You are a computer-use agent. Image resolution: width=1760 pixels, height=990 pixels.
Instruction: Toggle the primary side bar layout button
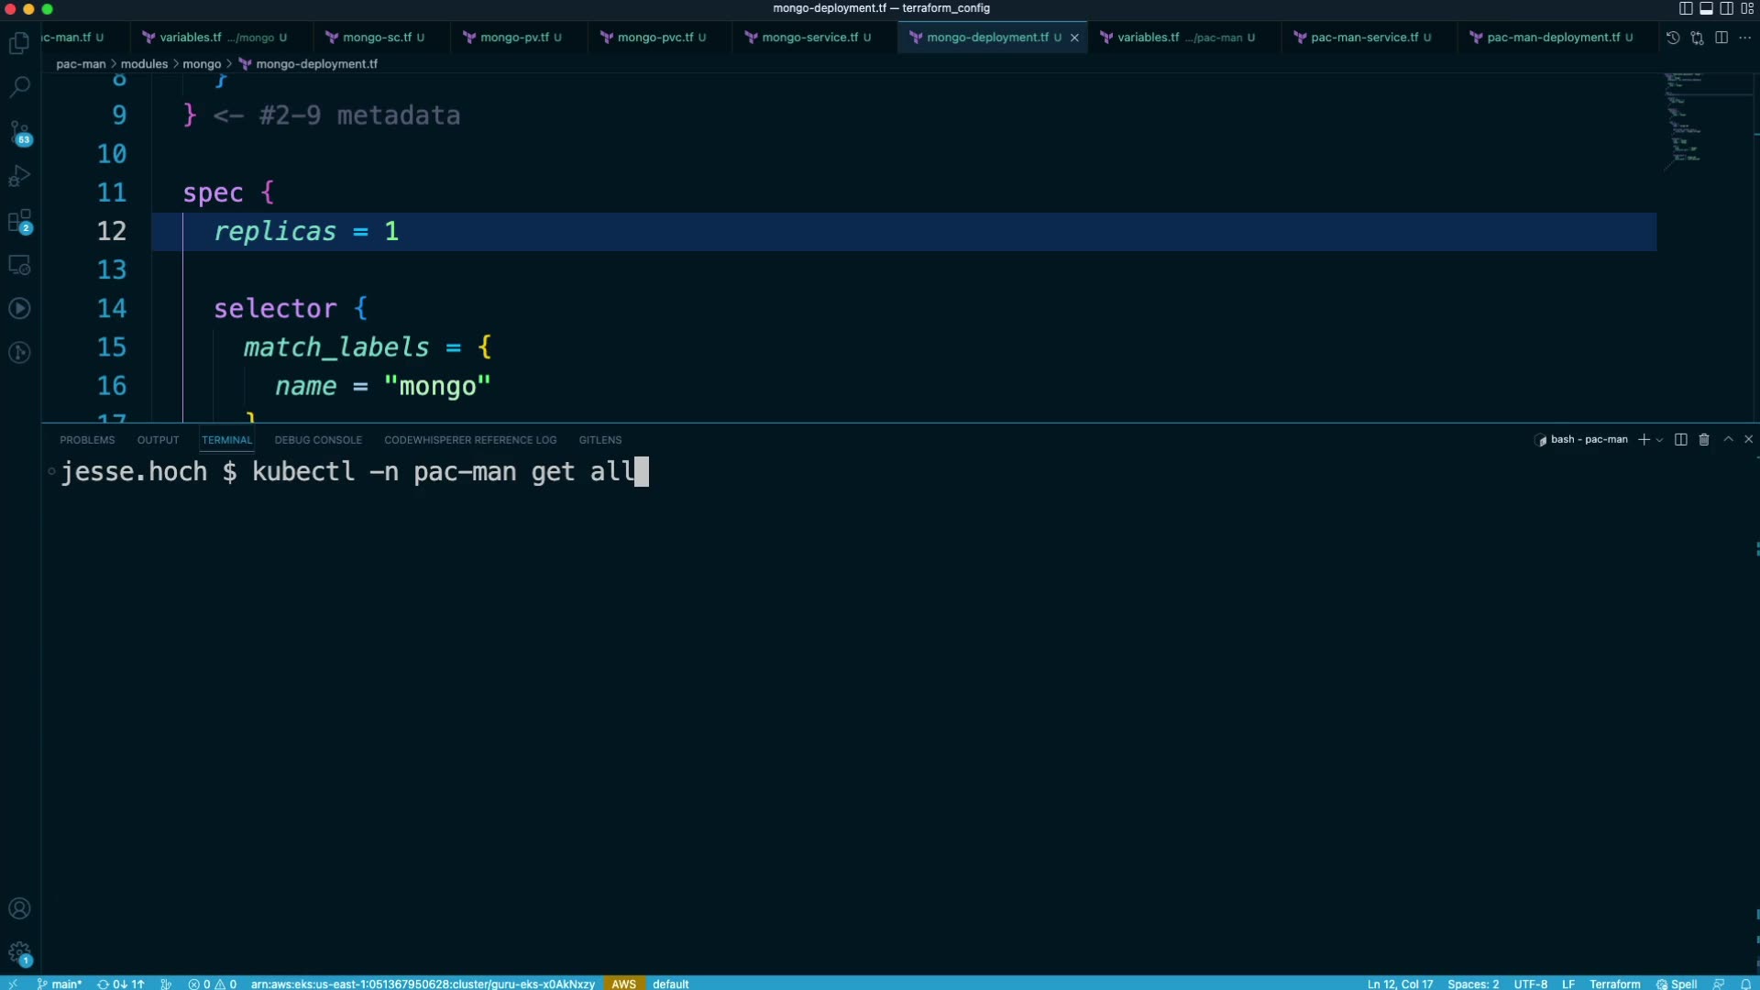point(1686,8)
